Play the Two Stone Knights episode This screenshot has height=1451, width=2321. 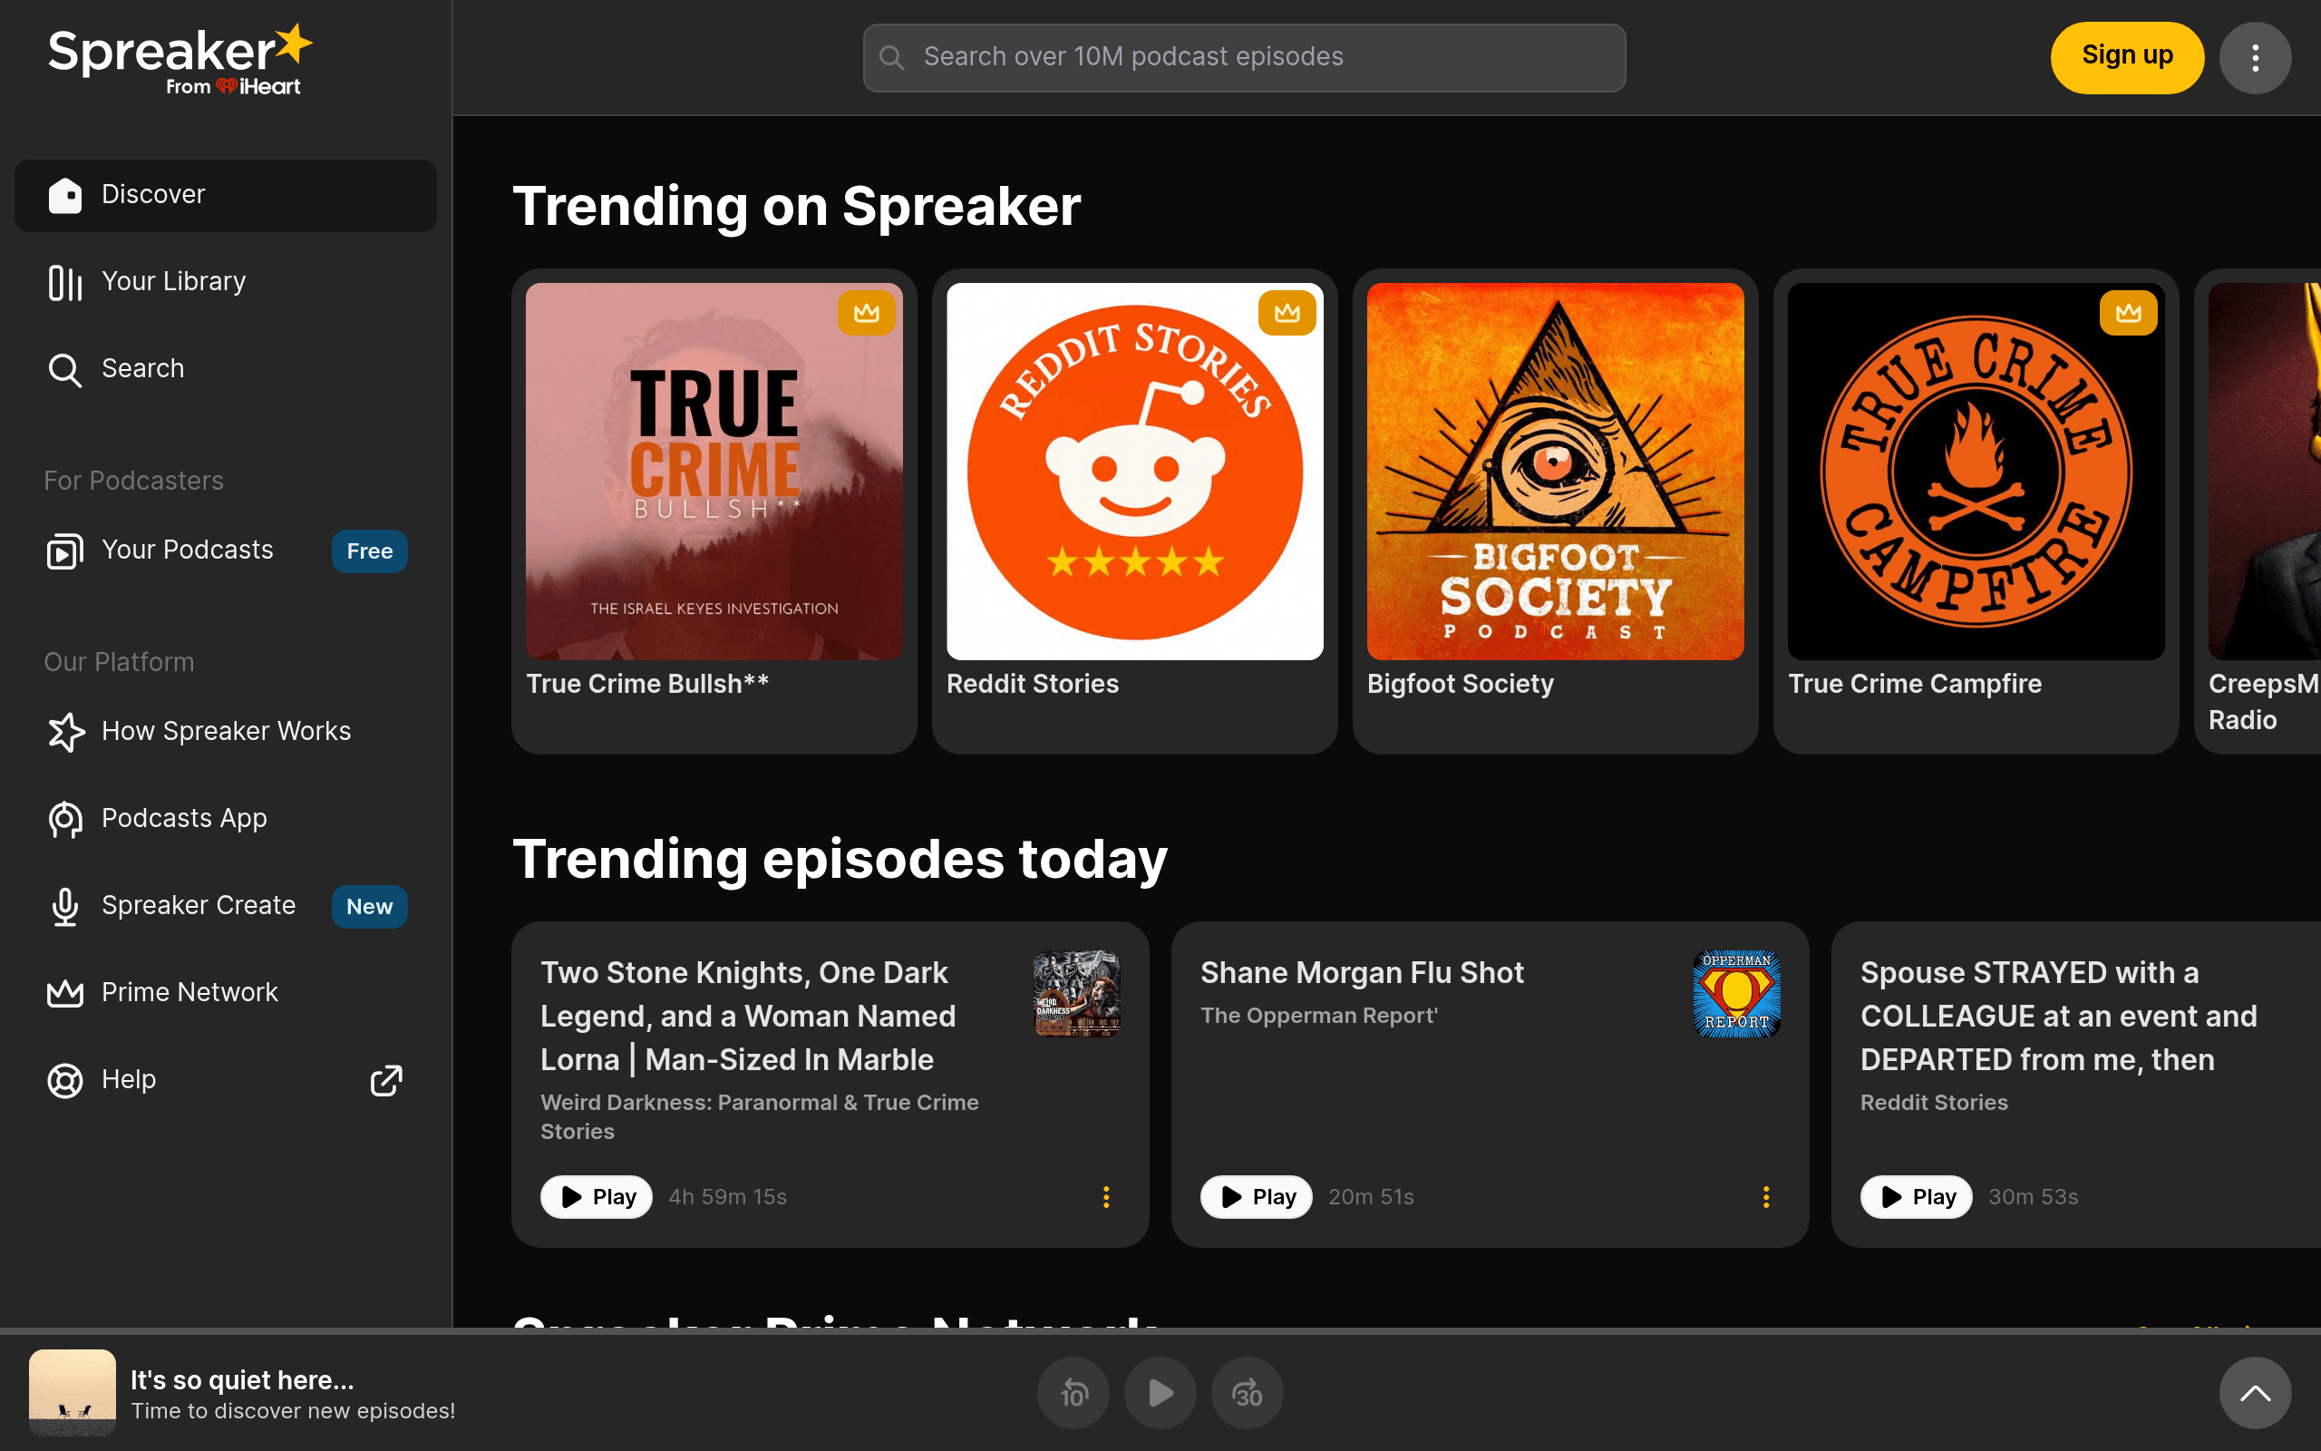[x=596, y=1197]
